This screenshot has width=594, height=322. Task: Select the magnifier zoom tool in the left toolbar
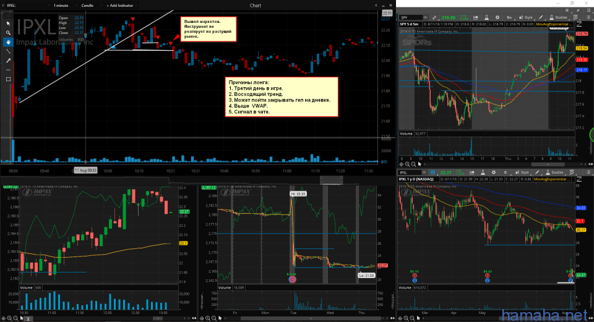coord(8,33)
